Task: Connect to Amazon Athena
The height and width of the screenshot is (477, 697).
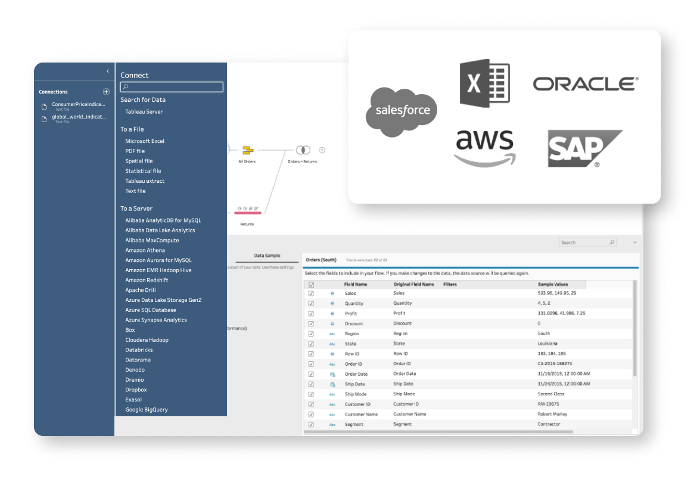Action: (x=145, y=250)
